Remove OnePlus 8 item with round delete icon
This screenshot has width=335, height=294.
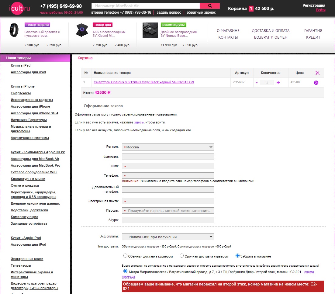[316, 83]
